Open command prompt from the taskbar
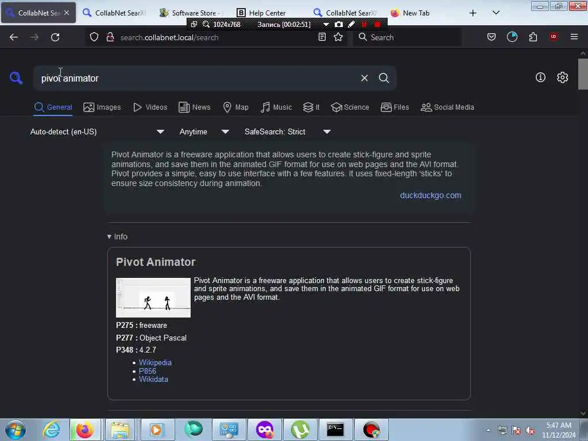The image size is (588, 441). pyautogui.click(x=335, y=430)
